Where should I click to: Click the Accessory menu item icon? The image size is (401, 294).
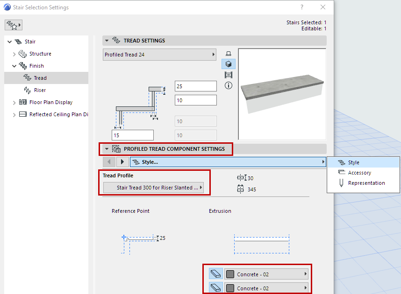pos(342,172)
